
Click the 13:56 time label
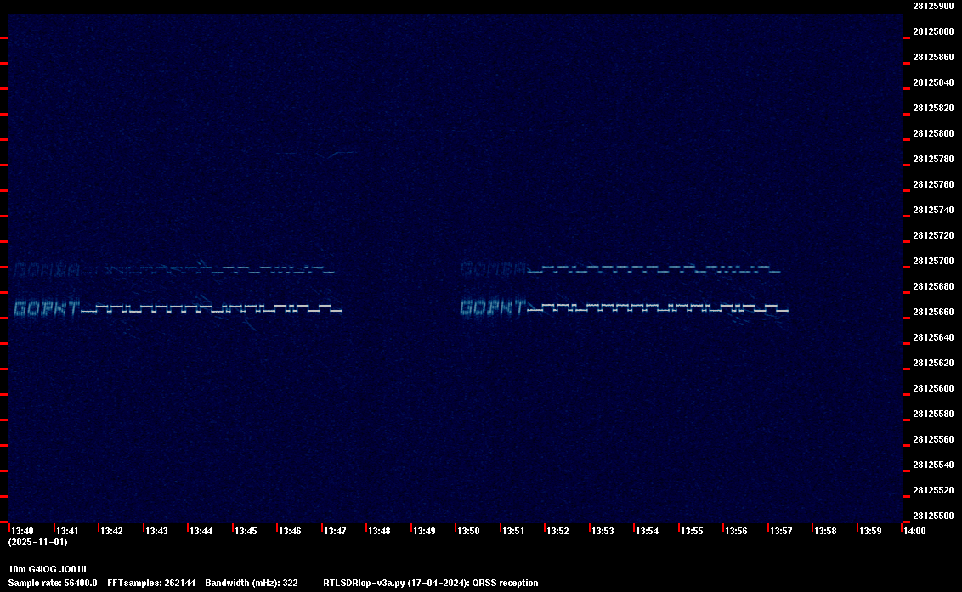(x=736, y=531)
